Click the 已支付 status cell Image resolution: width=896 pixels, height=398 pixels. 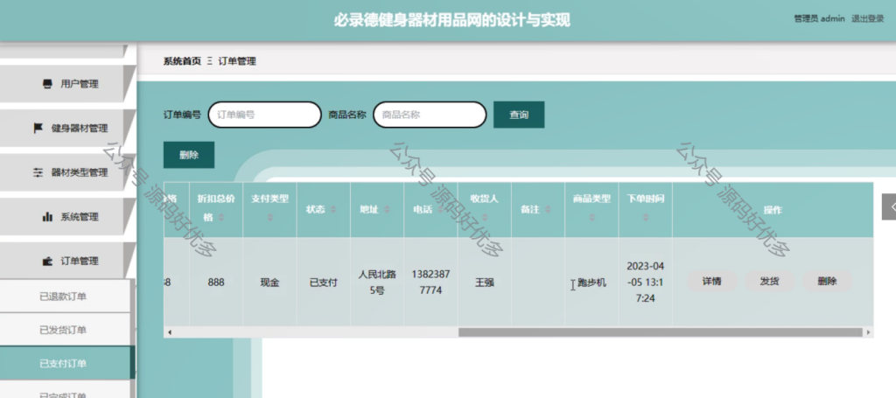pyautogui.click(x=324, y=282)
